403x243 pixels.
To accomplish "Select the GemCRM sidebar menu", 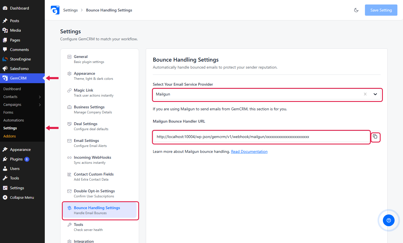I will (x=22, y=78).
